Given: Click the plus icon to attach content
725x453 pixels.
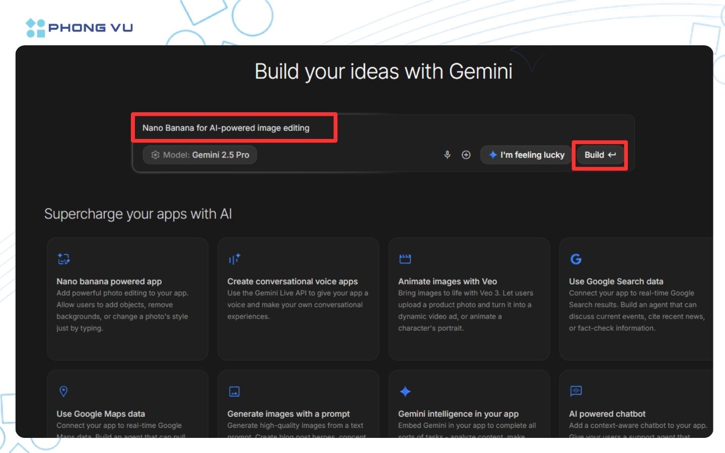Looking at the screenshot, I should (466, 155).
